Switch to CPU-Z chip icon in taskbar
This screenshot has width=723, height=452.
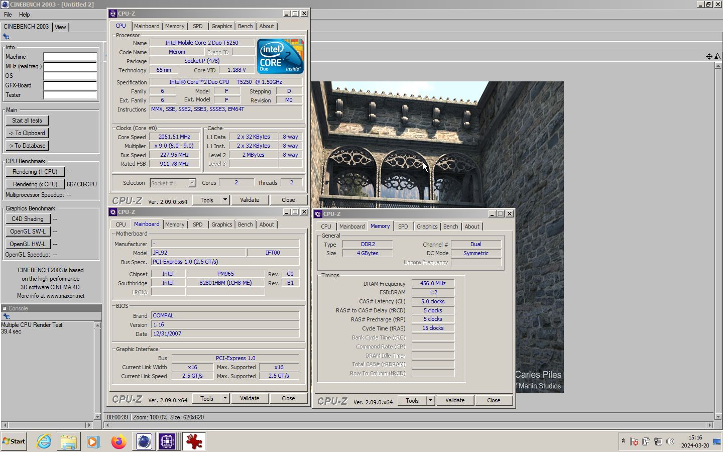tap(167, 441)
